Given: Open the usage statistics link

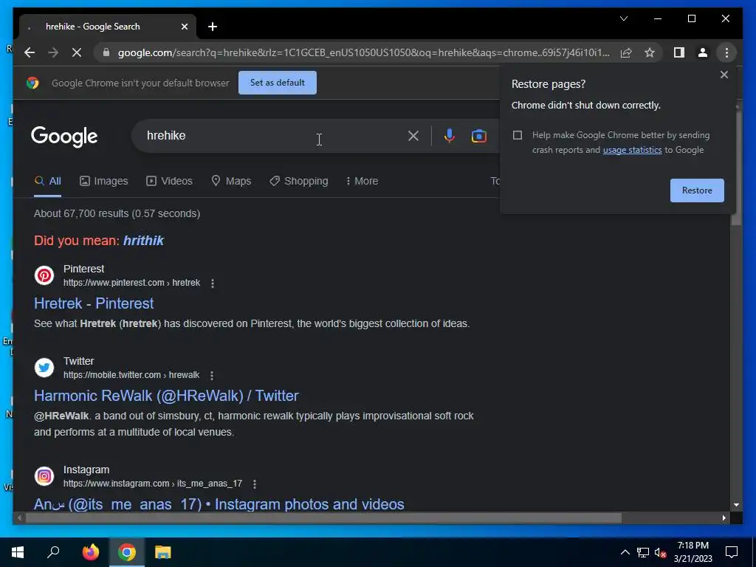Looking at the screenshot, I should [x=632, y=150].
